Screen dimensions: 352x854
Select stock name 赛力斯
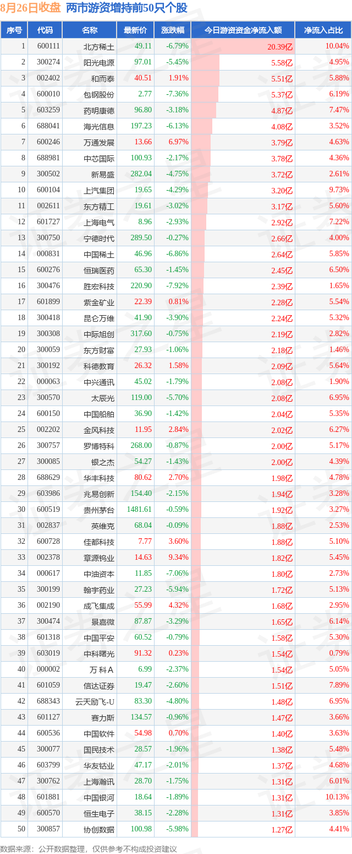click(103, 718)
